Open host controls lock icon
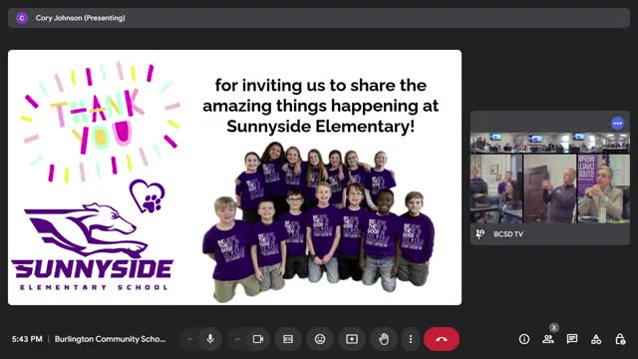This screenshot has height=359, width=638. point(620,339)
